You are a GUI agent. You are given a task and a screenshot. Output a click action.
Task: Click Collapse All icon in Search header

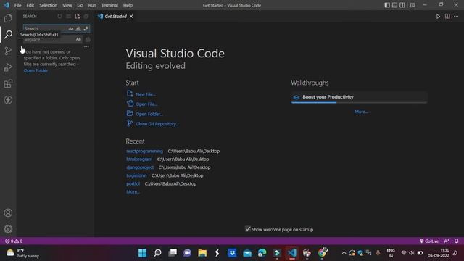tap(86, 16)
